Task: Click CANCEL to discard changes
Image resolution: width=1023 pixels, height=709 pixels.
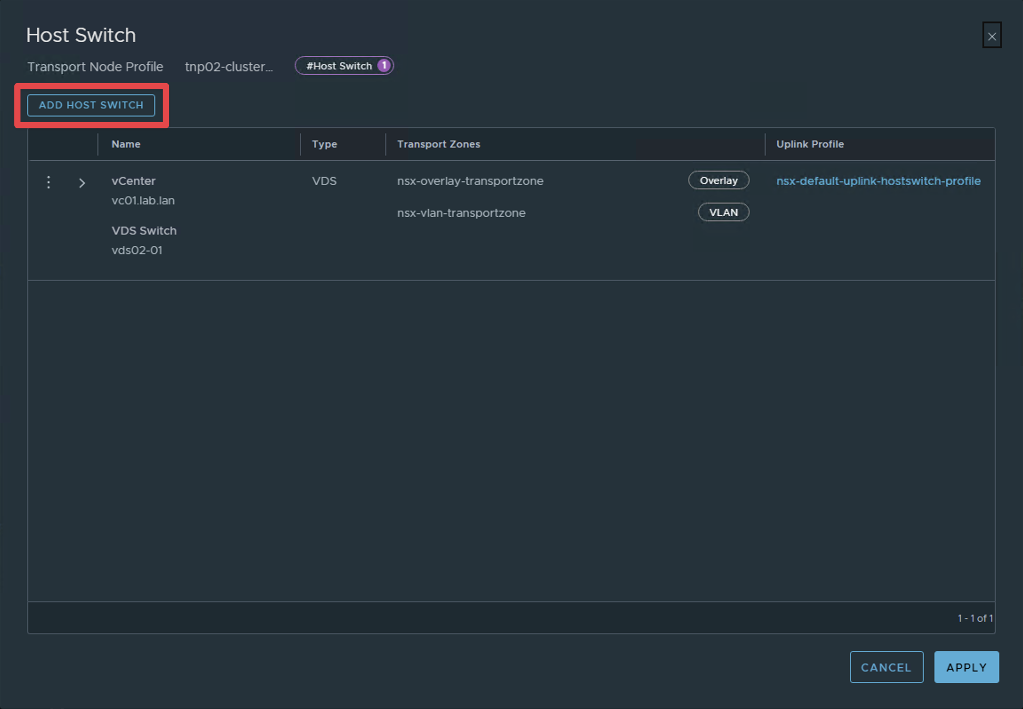Action: click(886, 667)
